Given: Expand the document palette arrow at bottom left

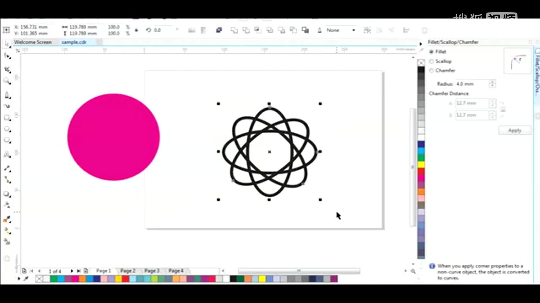Looking at the screenshot, I should [19, 279].
